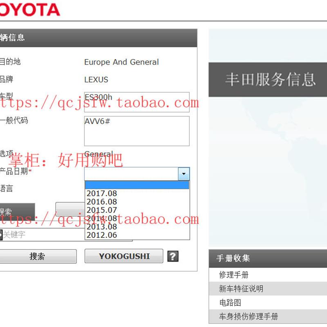Image resolution: width=327 pixels, height=327 pixels.
Task: Open the 产品日期 dropdown arrow
Action: (184, 173)
